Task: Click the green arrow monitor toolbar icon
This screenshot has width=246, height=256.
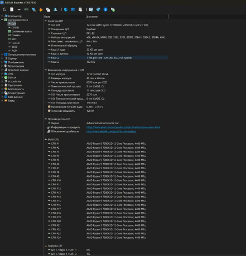Action: (113, 9)
